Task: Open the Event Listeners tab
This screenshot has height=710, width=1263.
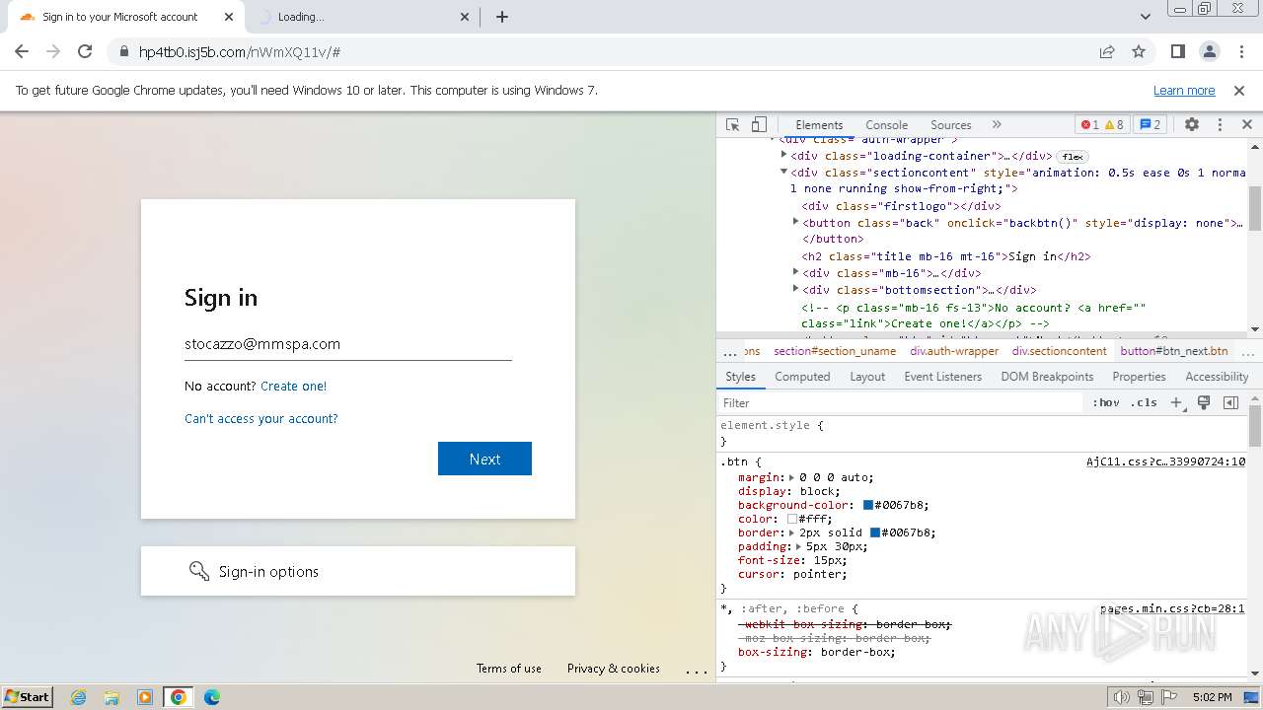Action: (943, 377)
